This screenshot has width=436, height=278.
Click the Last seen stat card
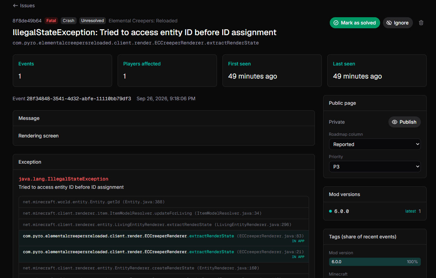pyautogui.click(x=377, y=71)
